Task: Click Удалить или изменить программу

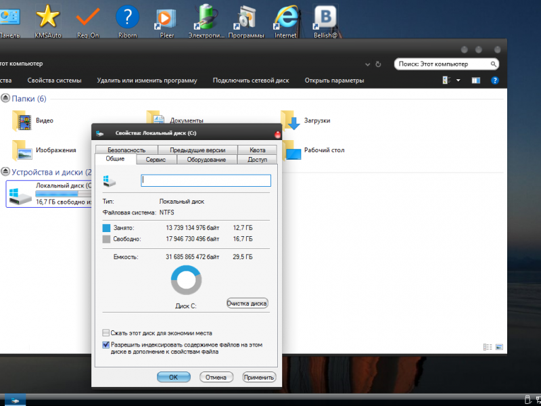Action: point(147,81)
